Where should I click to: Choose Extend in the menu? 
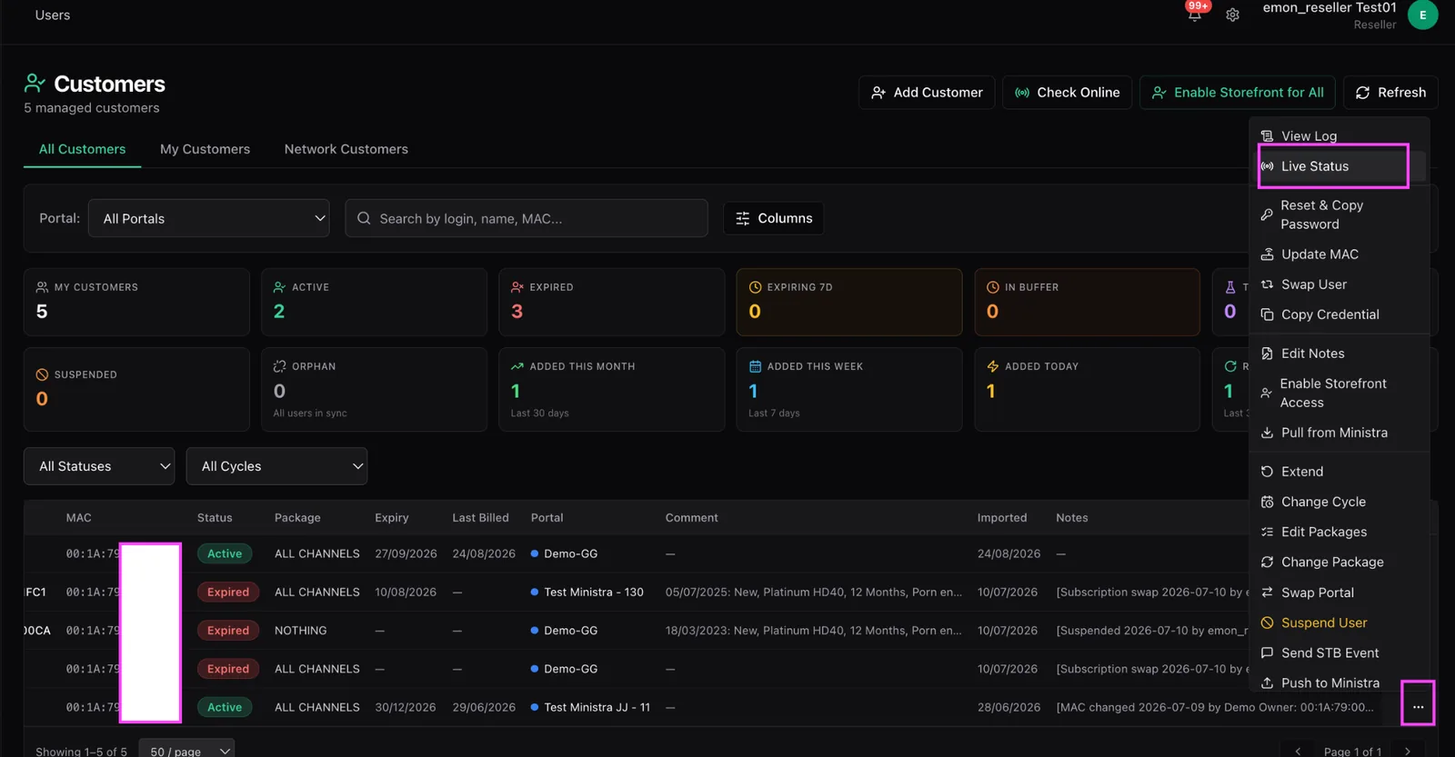(1340, 472)
